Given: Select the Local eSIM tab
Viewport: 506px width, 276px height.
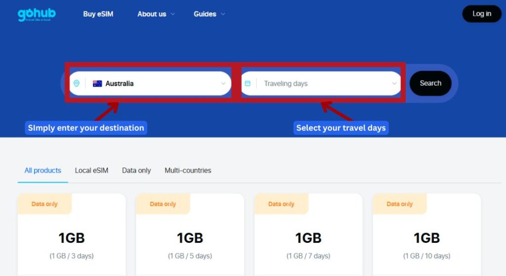Looking at the screenshot, I should tap(91, 170).
